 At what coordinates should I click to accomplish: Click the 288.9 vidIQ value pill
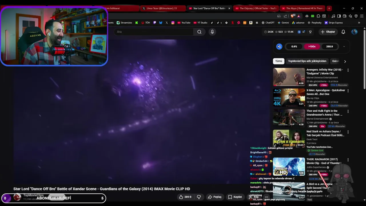tap(329, 46)
